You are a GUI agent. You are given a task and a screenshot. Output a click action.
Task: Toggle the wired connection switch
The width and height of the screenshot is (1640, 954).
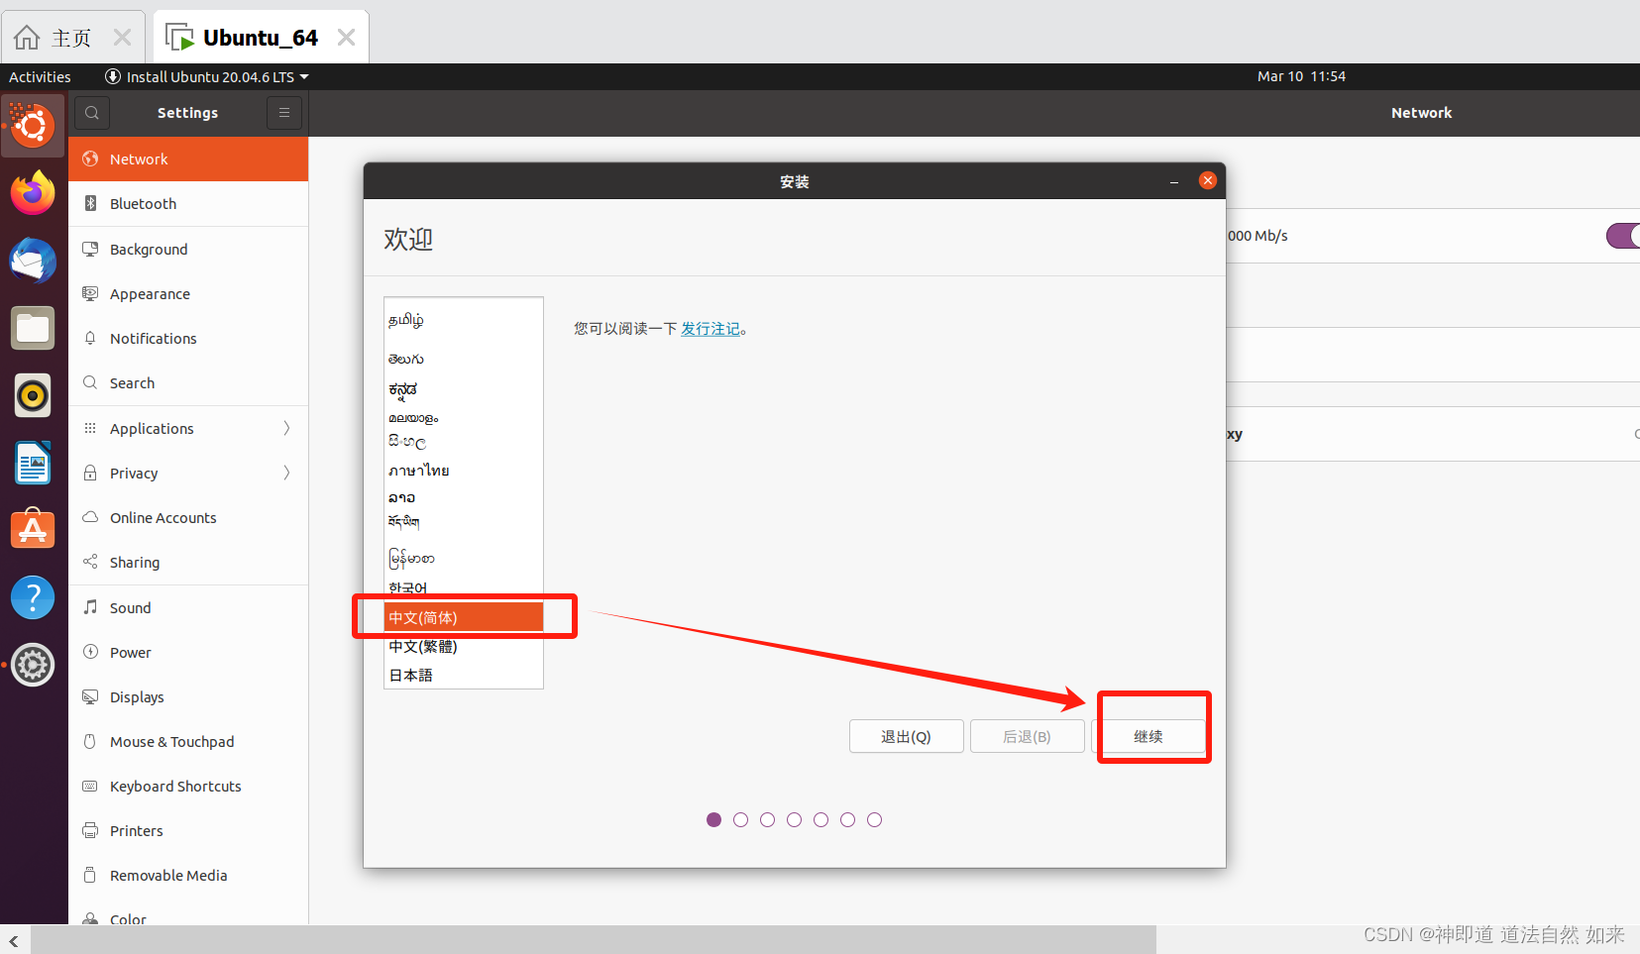point(1623,236)
